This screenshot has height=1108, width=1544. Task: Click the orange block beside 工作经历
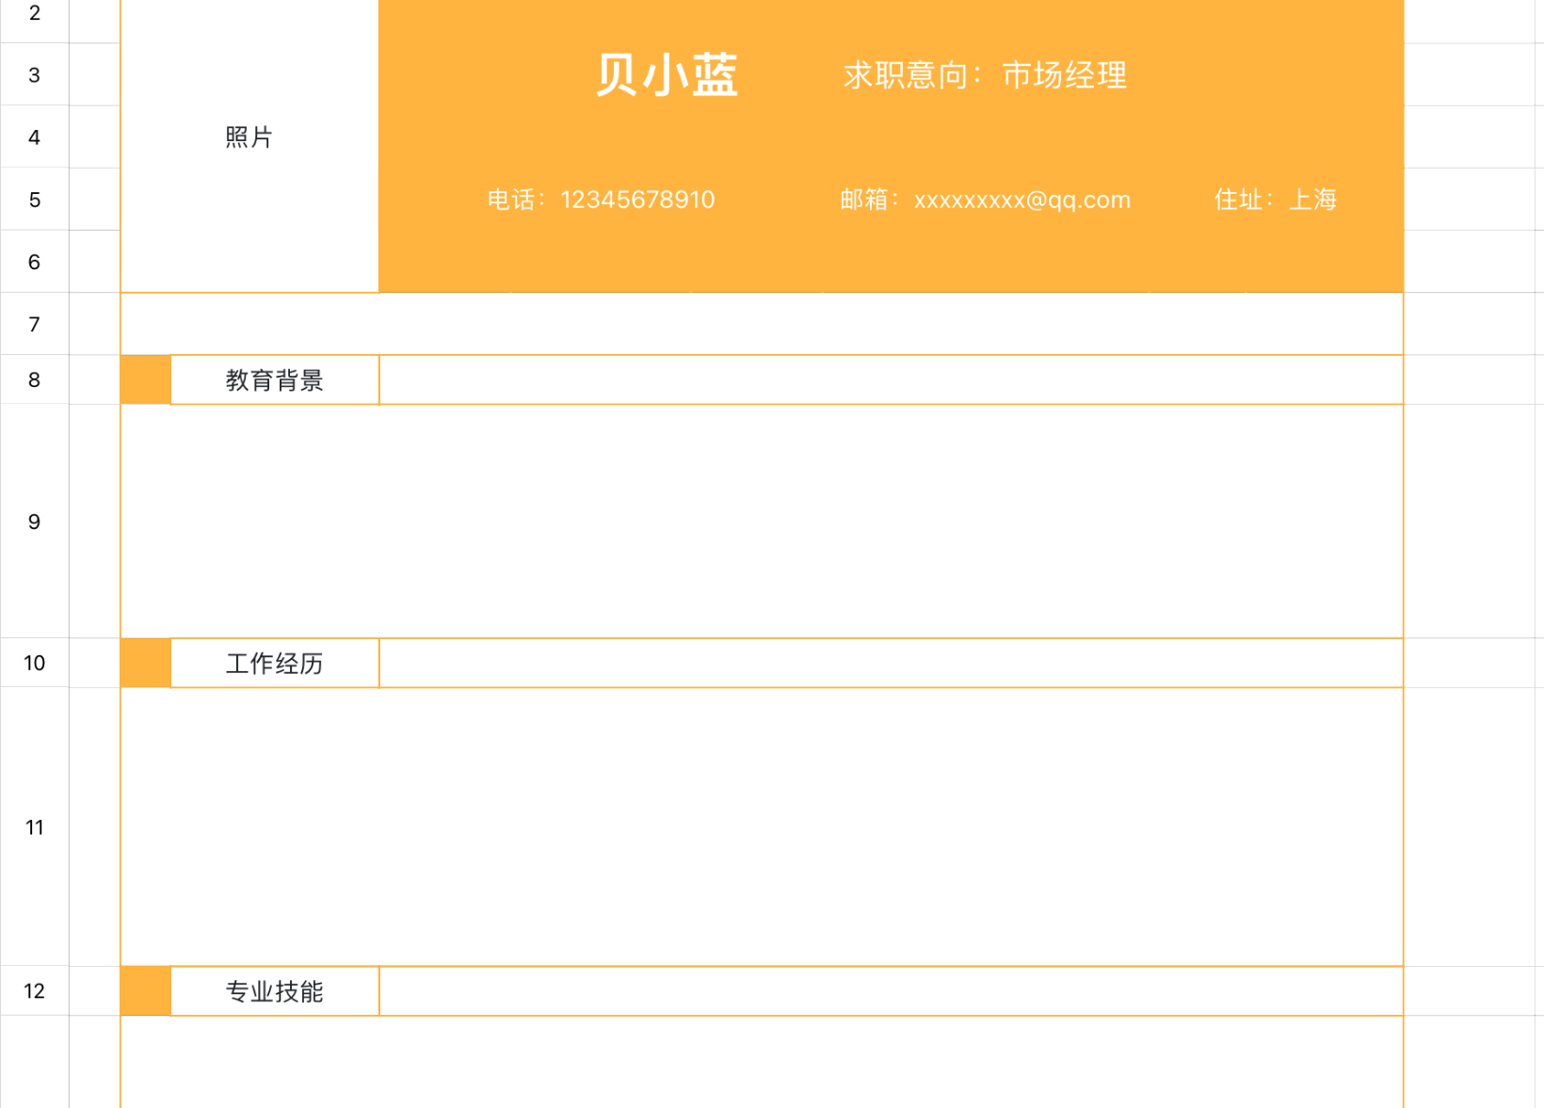[x=146, y=664]
